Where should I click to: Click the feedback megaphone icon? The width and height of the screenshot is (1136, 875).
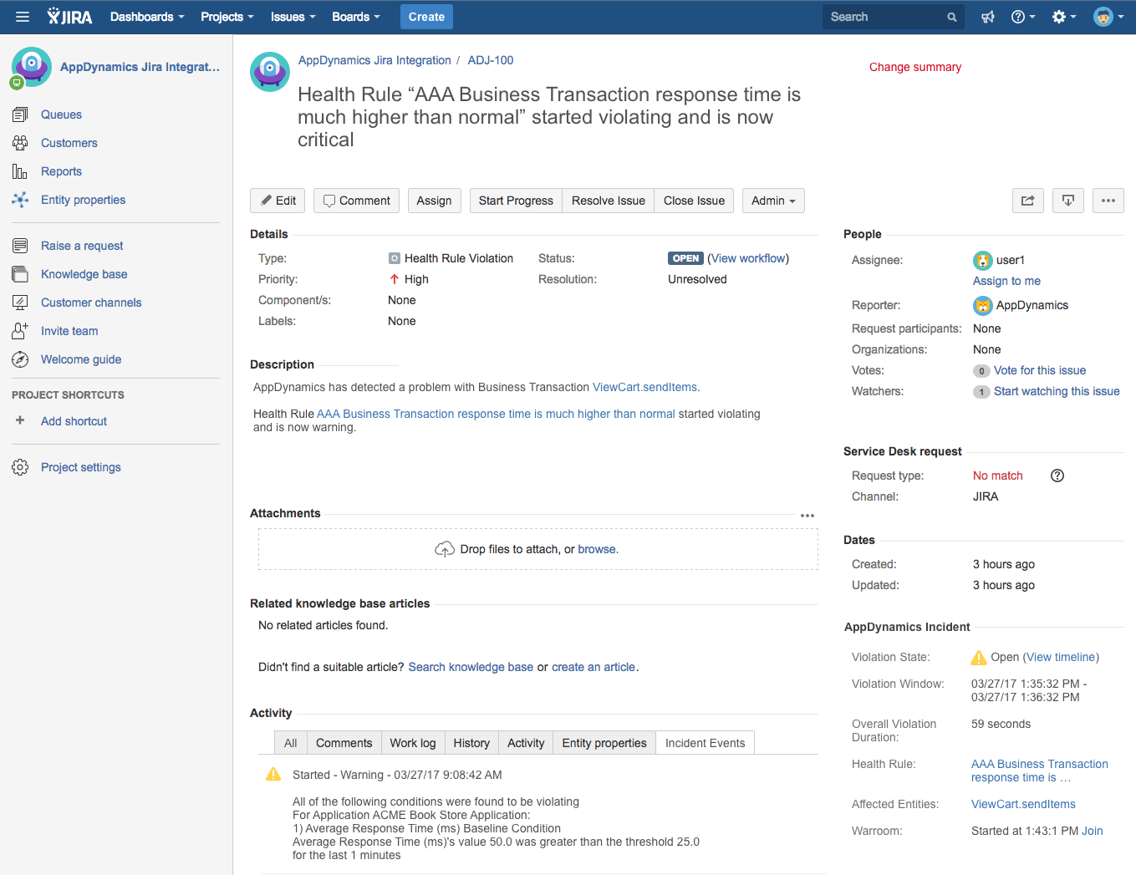pyautogui.click(x=987, y=16)
